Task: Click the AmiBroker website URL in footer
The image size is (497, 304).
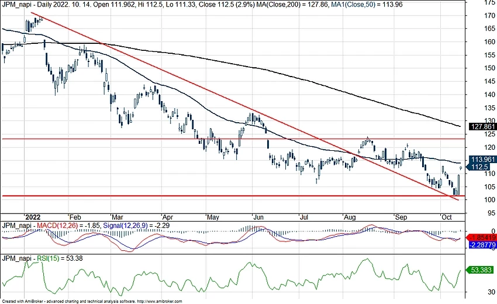Action: (160, 302)
